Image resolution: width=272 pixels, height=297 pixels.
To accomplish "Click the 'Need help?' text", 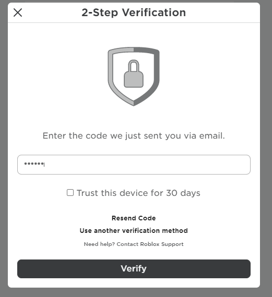I will click(99, 244).
